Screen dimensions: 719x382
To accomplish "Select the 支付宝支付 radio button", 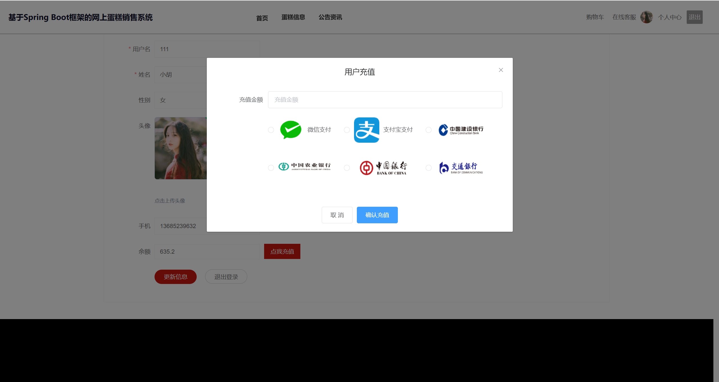I will pos(347,130).
